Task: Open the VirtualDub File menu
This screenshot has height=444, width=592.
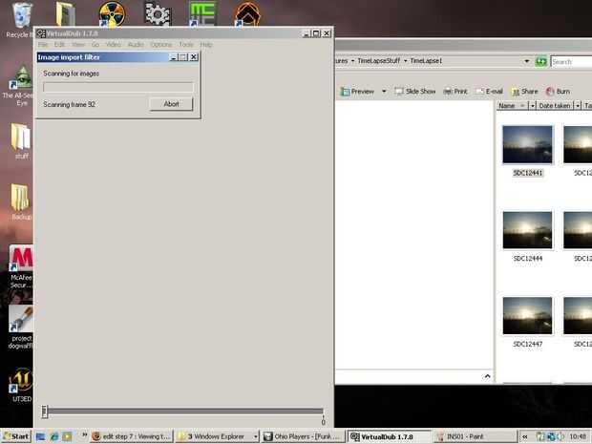Action: click(x=43, y=45)
